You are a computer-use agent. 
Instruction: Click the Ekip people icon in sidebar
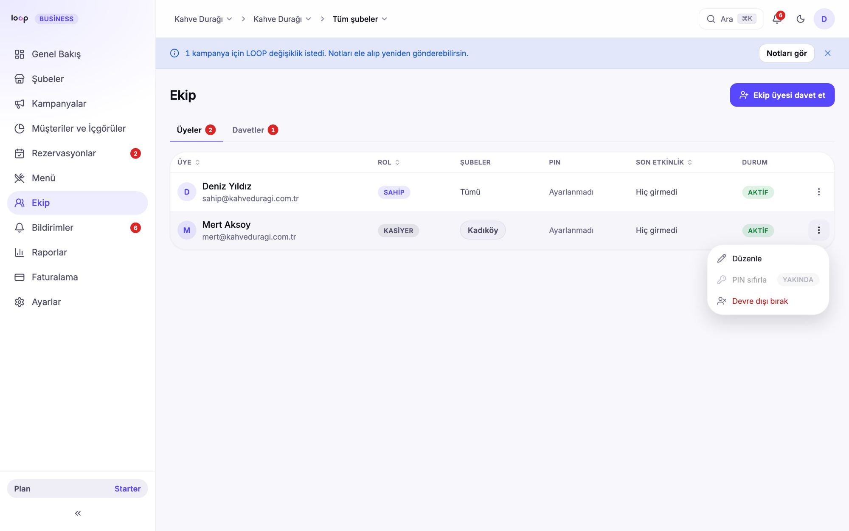pyautogui.click(x=20, y=203)
